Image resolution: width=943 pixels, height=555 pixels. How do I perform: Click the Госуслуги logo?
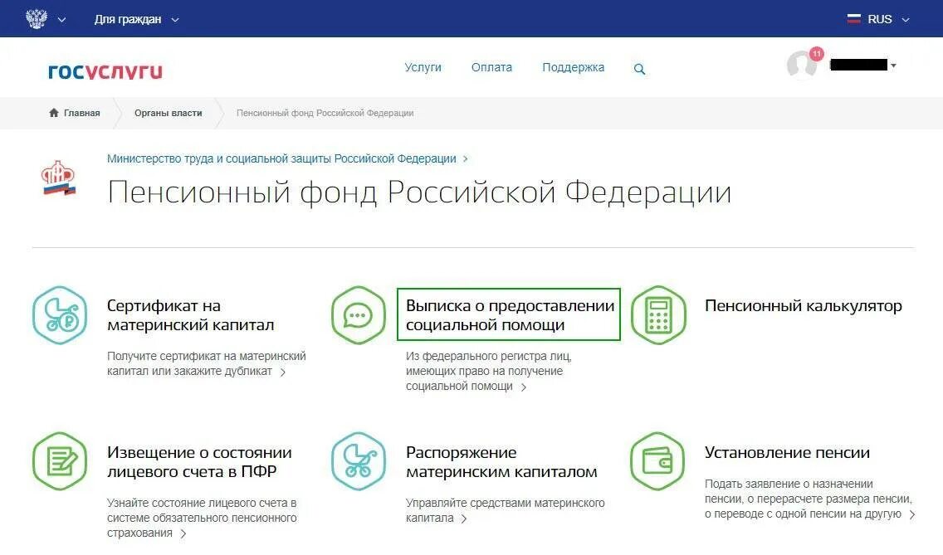[x=105, y=71]
